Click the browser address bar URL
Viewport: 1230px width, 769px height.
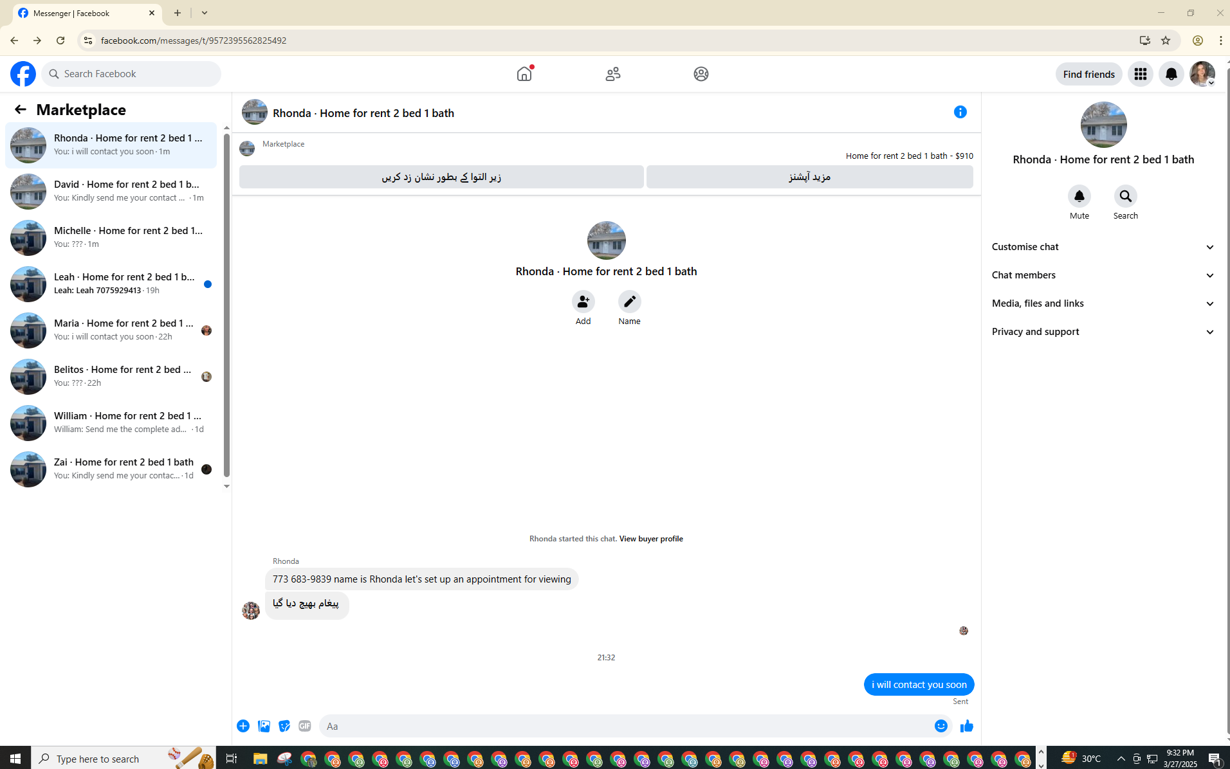pyautogui.click(x=194, y=41)
